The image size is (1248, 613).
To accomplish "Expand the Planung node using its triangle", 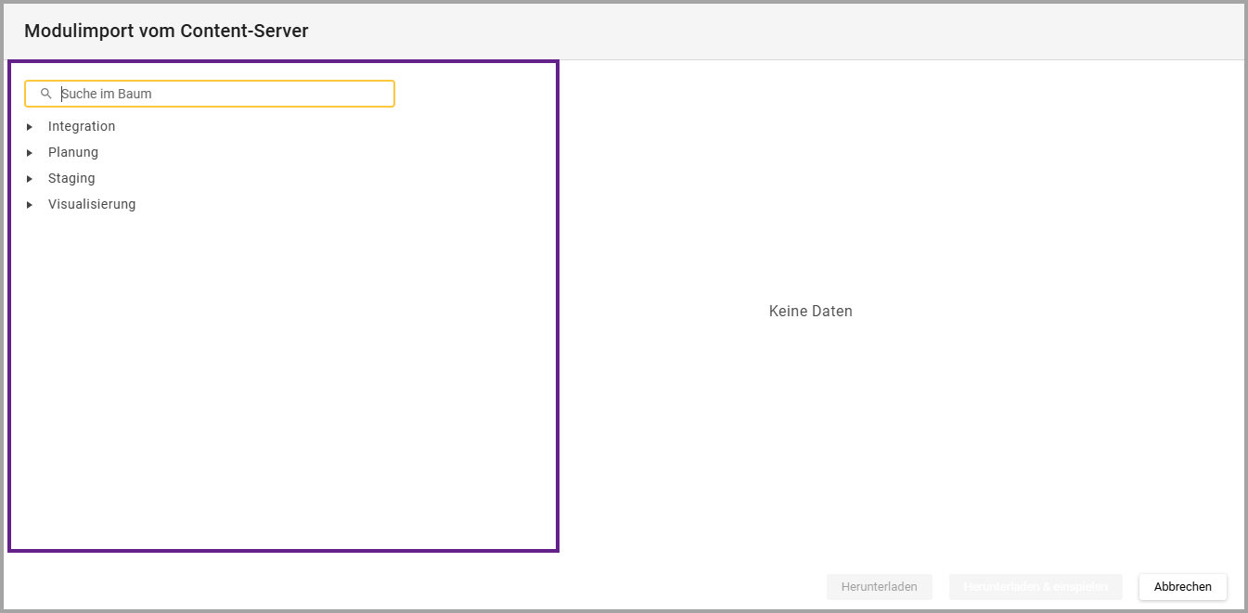I will pos(30,153).
